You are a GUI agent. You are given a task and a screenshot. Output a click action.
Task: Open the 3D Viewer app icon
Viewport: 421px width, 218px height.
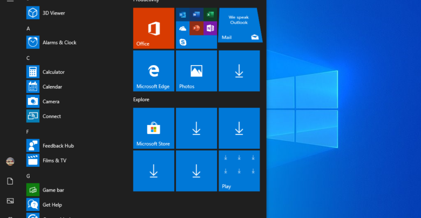(33, 13)
